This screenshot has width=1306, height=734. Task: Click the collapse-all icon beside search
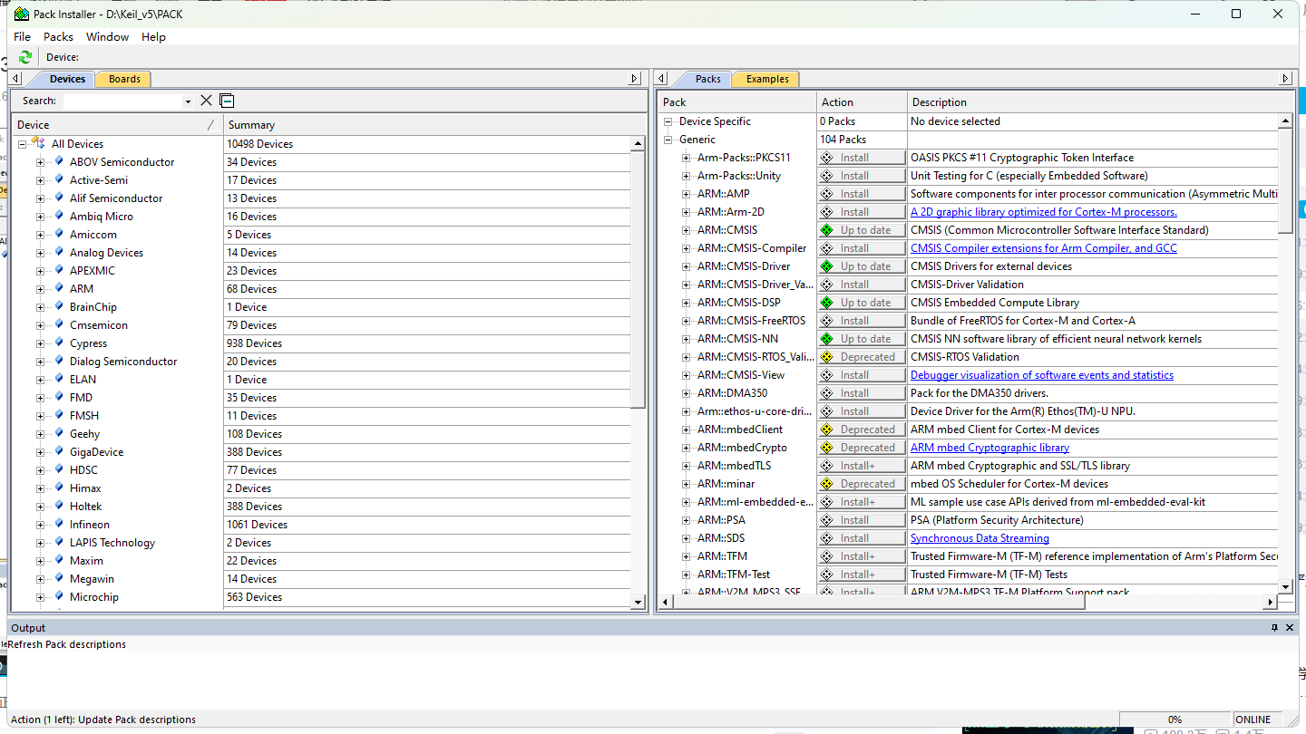coord(227,101)
